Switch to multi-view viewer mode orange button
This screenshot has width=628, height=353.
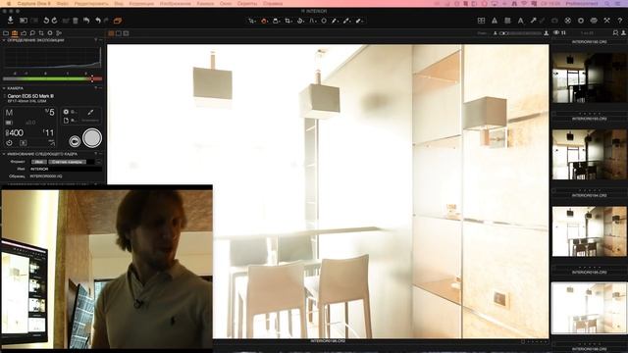tap(111, 33)
